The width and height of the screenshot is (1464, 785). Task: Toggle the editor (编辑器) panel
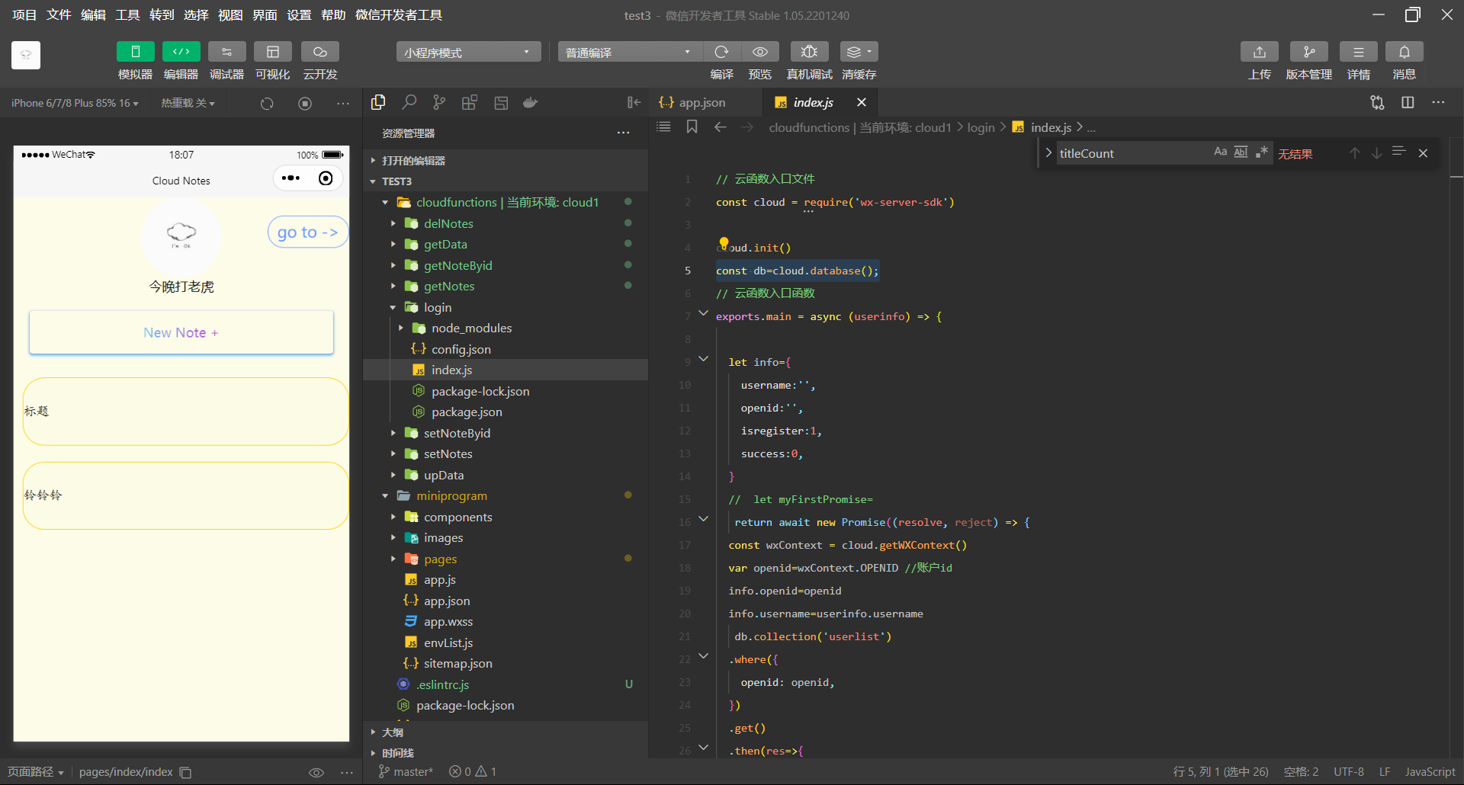coord(181,52)
